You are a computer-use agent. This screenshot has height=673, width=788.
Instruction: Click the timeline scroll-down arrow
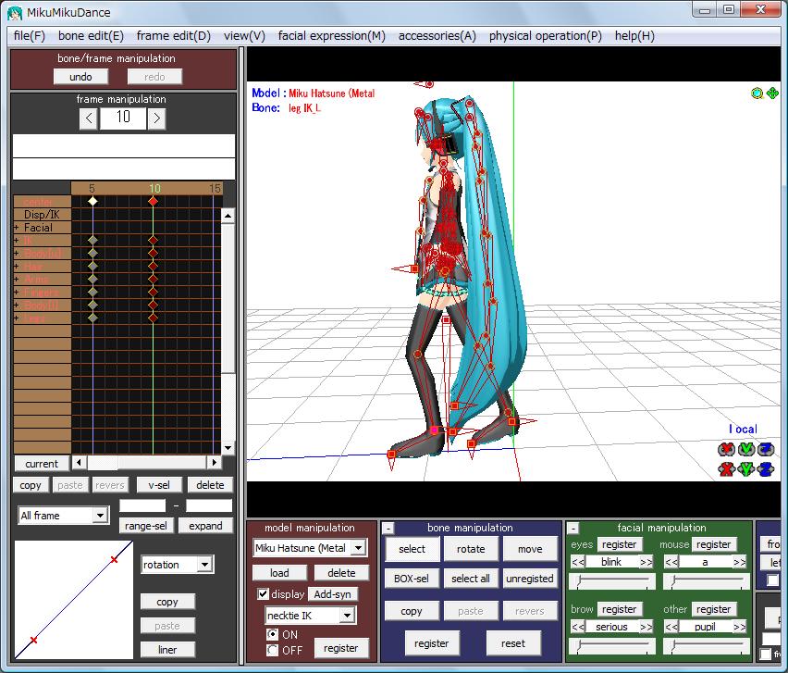228,448
